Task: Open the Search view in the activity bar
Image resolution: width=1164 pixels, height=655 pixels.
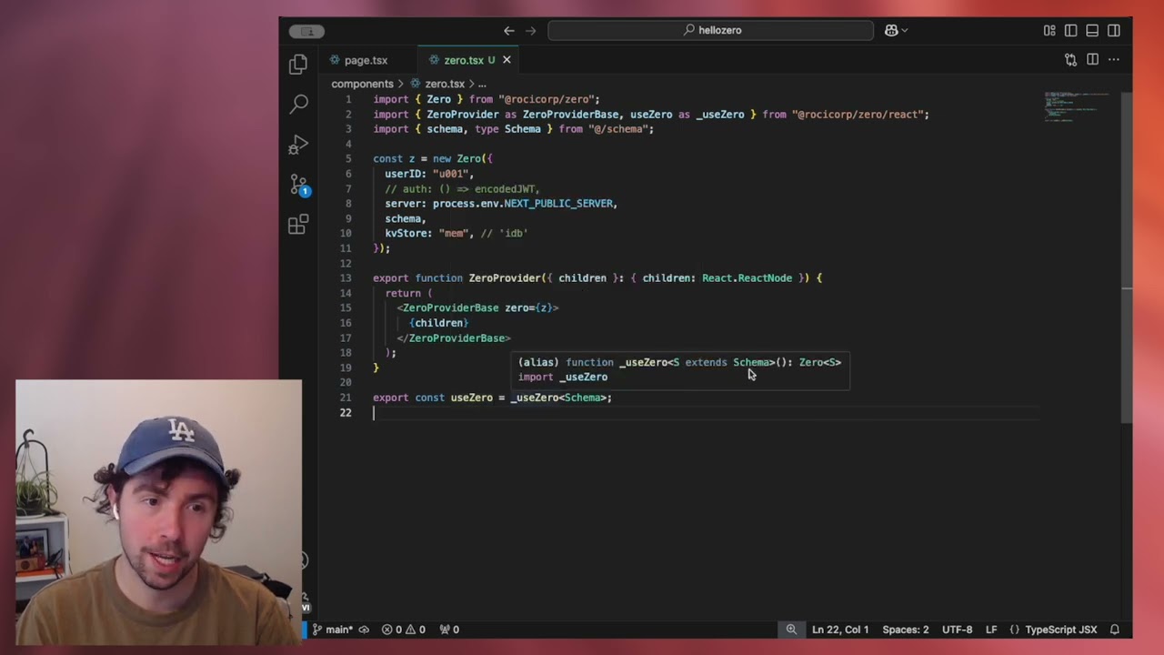Action: click(298, 104)
